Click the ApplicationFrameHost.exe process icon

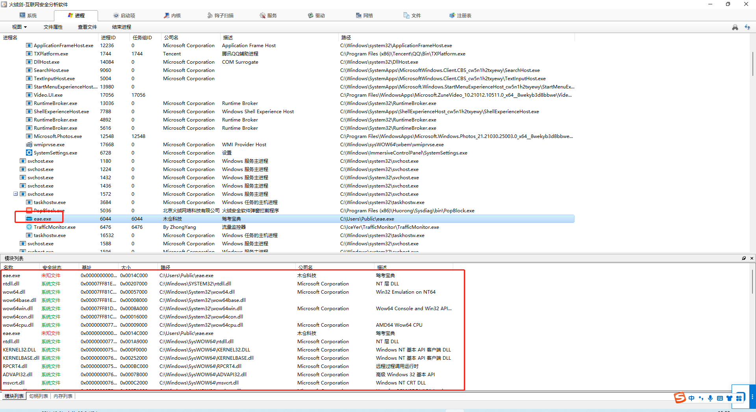[x=29, y=46]
